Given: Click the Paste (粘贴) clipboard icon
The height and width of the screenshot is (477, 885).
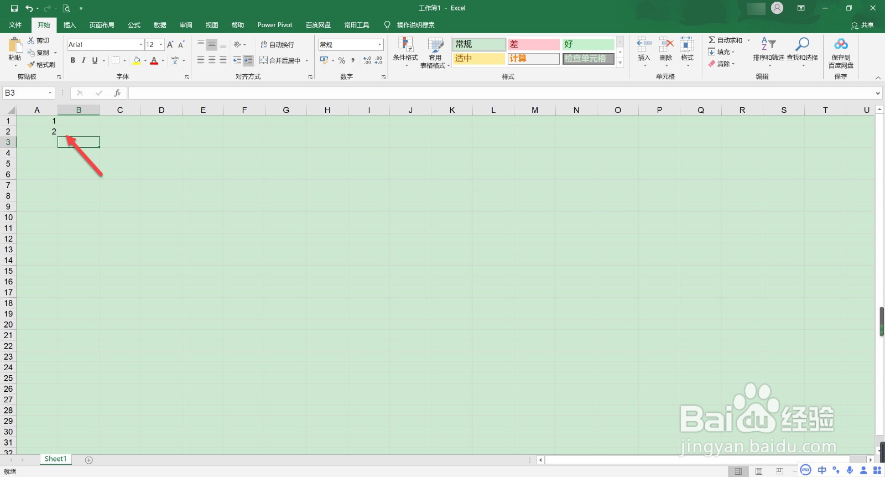Looking at the screenshot, I should [x=15, y=46].
